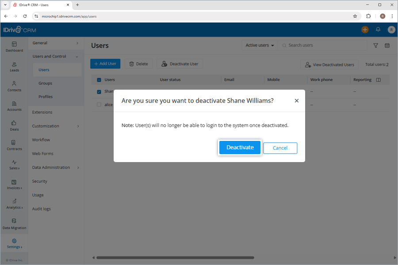
Task: Switch to the Groups settings page
Action: click(45, 83)
